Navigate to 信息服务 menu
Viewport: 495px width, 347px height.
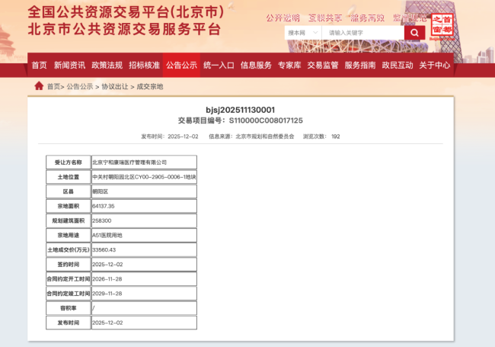[256, 65]
